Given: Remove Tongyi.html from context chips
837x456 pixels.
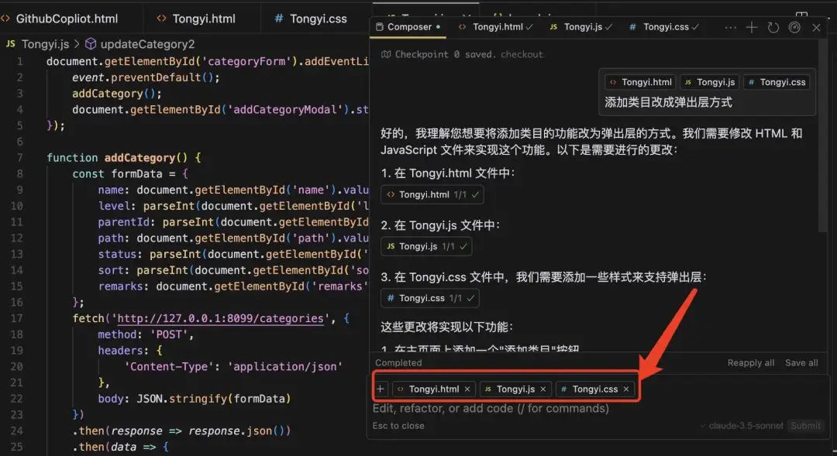Looking at the screenshot, I should pyautogui.click(x=467, y=389).
